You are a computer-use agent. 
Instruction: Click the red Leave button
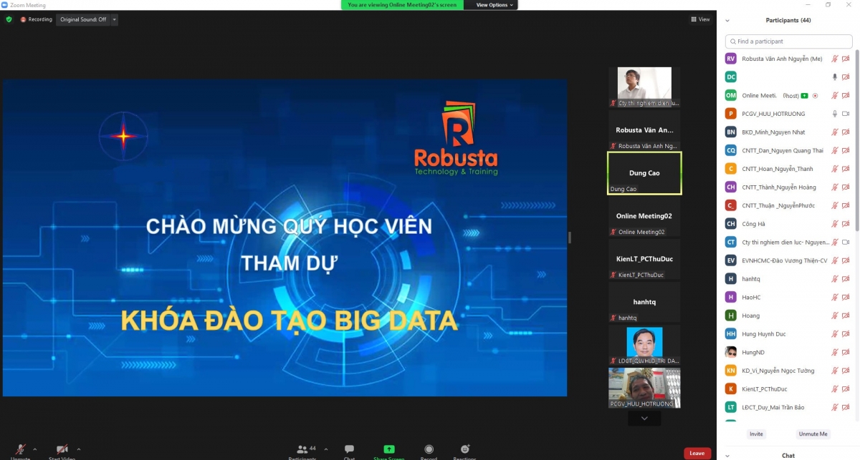point(697,453)
